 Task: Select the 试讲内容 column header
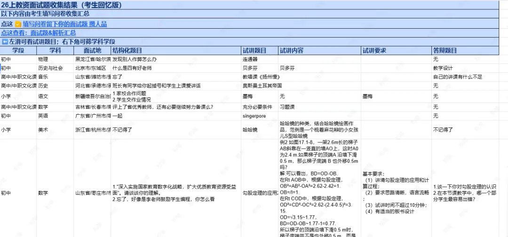click(x=319, y=50)
